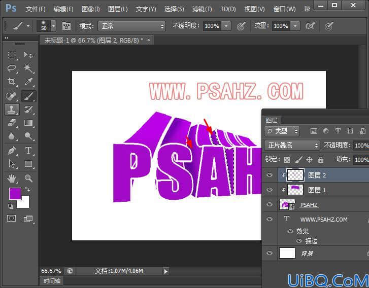The width and height of the screenshot is (369, 288).
Task: Select the Spot Healing Brush tool
Action: pos(12,96)
